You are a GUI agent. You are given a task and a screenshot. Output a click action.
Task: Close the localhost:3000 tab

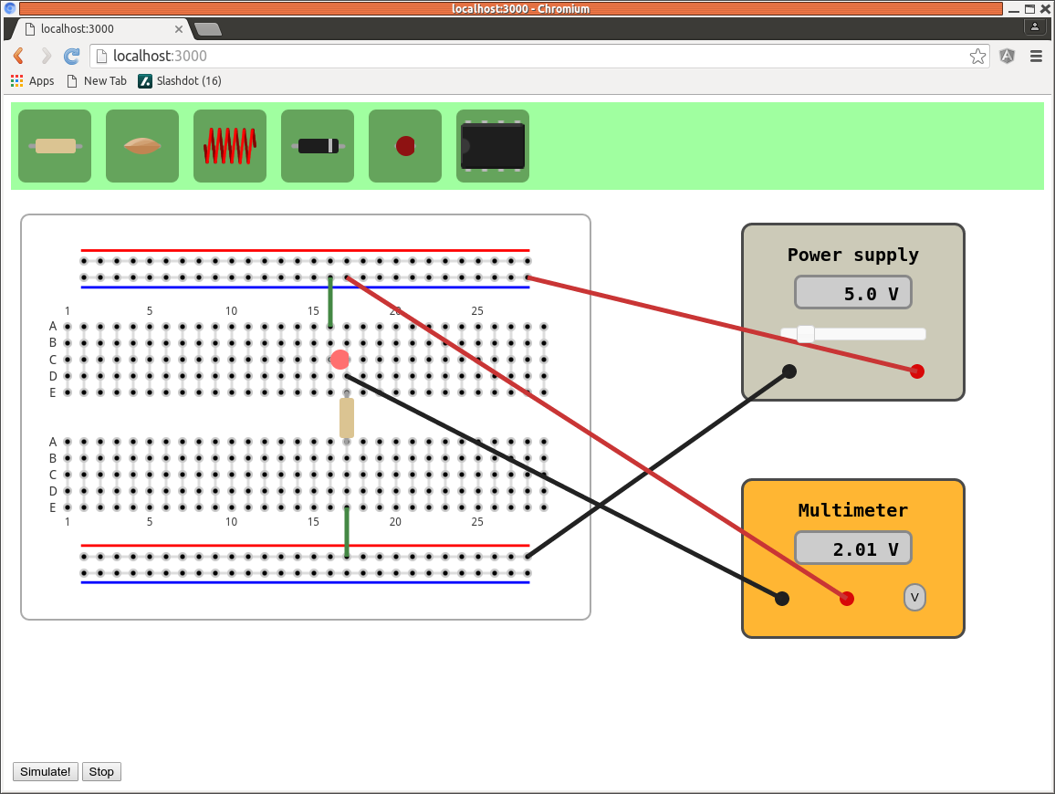tap(178, 29)
